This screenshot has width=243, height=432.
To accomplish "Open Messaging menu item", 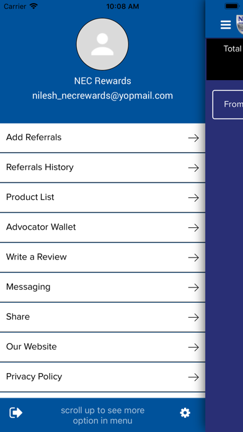I will coord(102,287).
